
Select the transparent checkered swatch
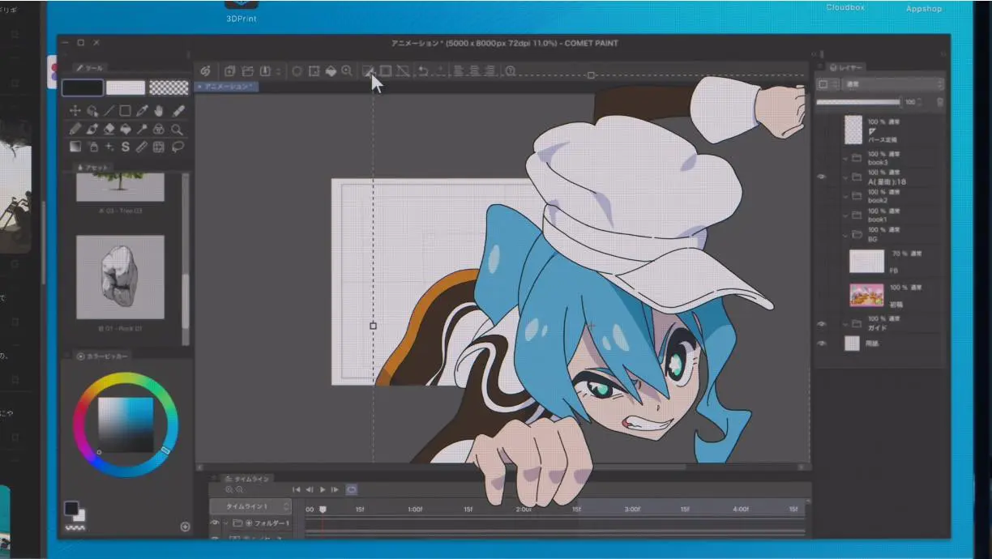[169, 87]
